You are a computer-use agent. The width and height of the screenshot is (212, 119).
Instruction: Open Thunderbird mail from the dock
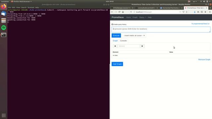[x=4, y=14]
